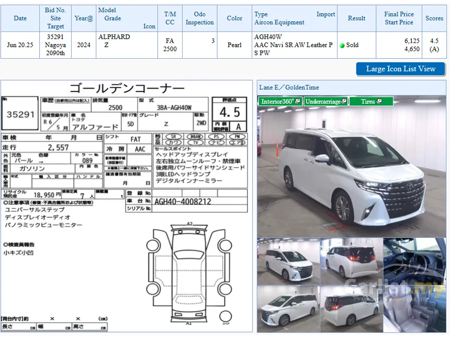This screenshot has width=450, height=338.
Task: Click the Date column header
Action: click(x=20, y=18)
